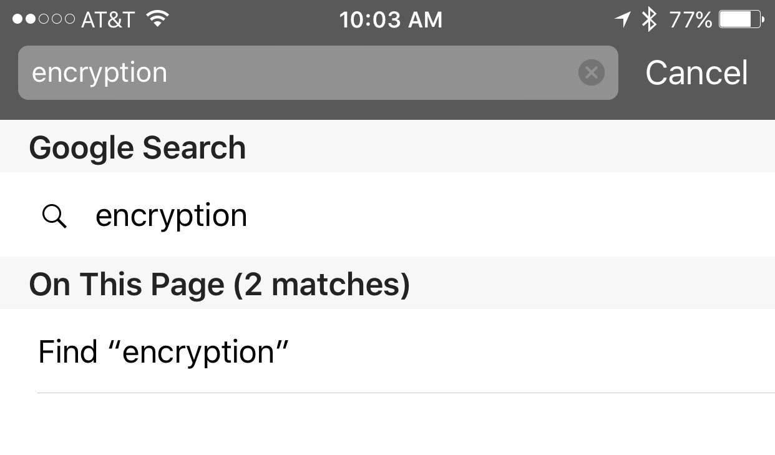Image resolution: width=775 pixels, height=455 pixels.
Task: Tap the Bluetooth status icon
Action: (650, 19)
